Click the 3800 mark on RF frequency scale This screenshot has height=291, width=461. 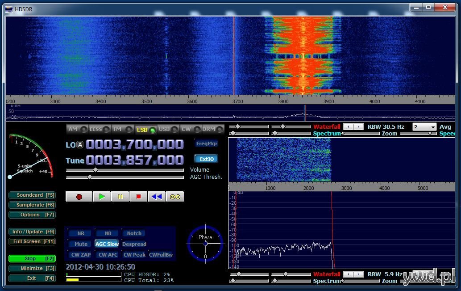[283, 101]
